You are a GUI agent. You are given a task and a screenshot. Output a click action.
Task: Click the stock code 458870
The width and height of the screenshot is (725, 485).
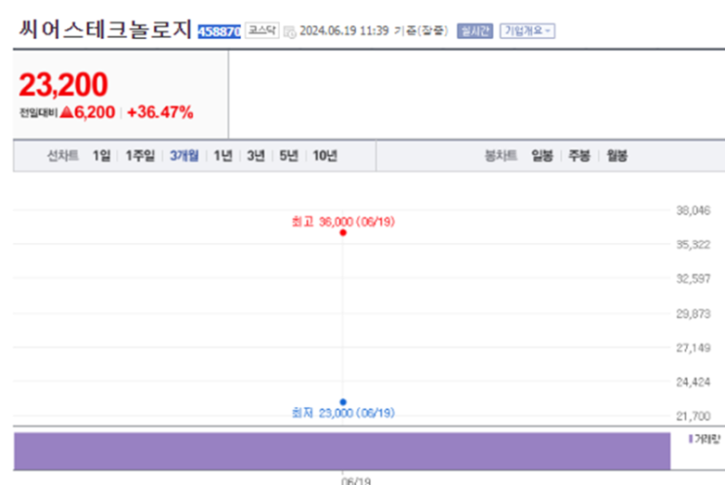tap(220, 31)
